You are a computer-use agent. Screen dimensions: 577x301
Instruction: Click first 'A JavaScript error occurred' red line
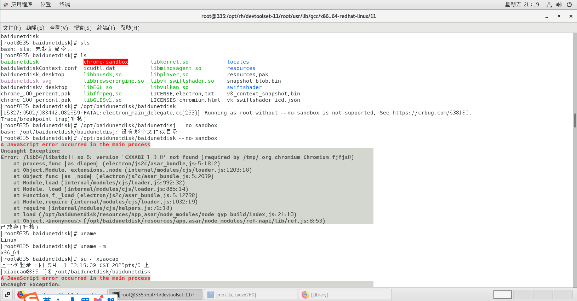coord(75,144)
